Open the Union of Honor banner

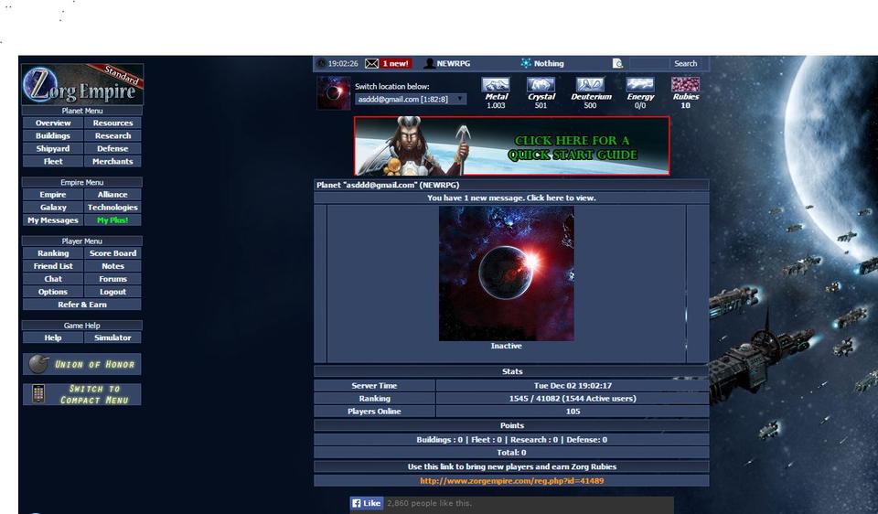(82, 364)
